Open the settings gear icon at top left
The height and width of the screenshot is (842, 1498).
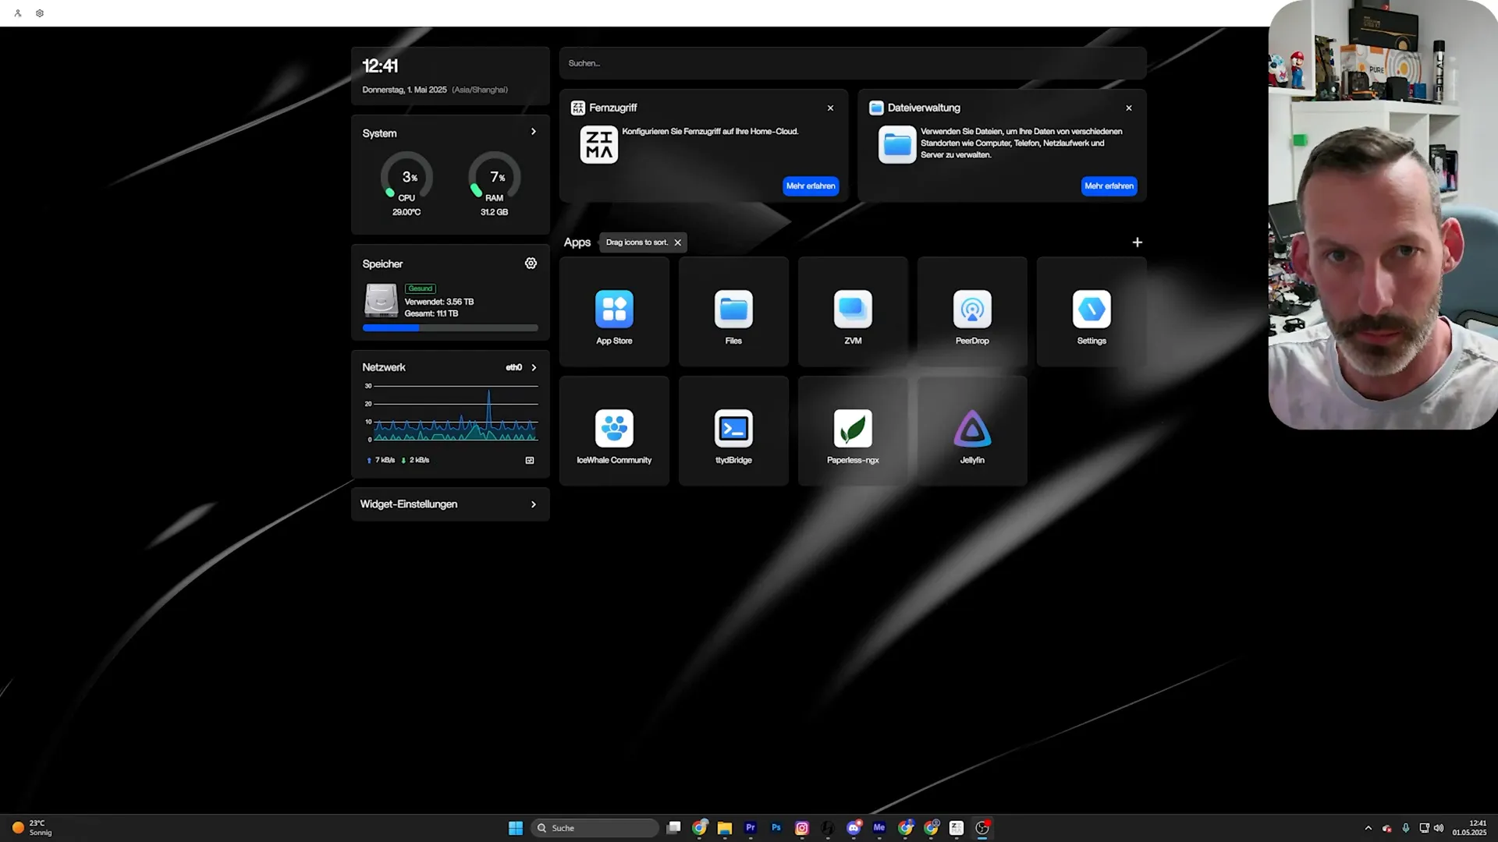click(40, 13)
